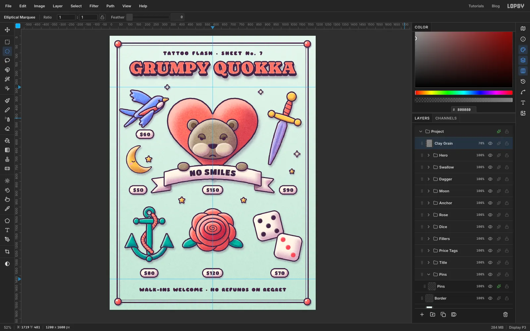Open the Tutorials link
530x331 pixels.
(476, 6)
